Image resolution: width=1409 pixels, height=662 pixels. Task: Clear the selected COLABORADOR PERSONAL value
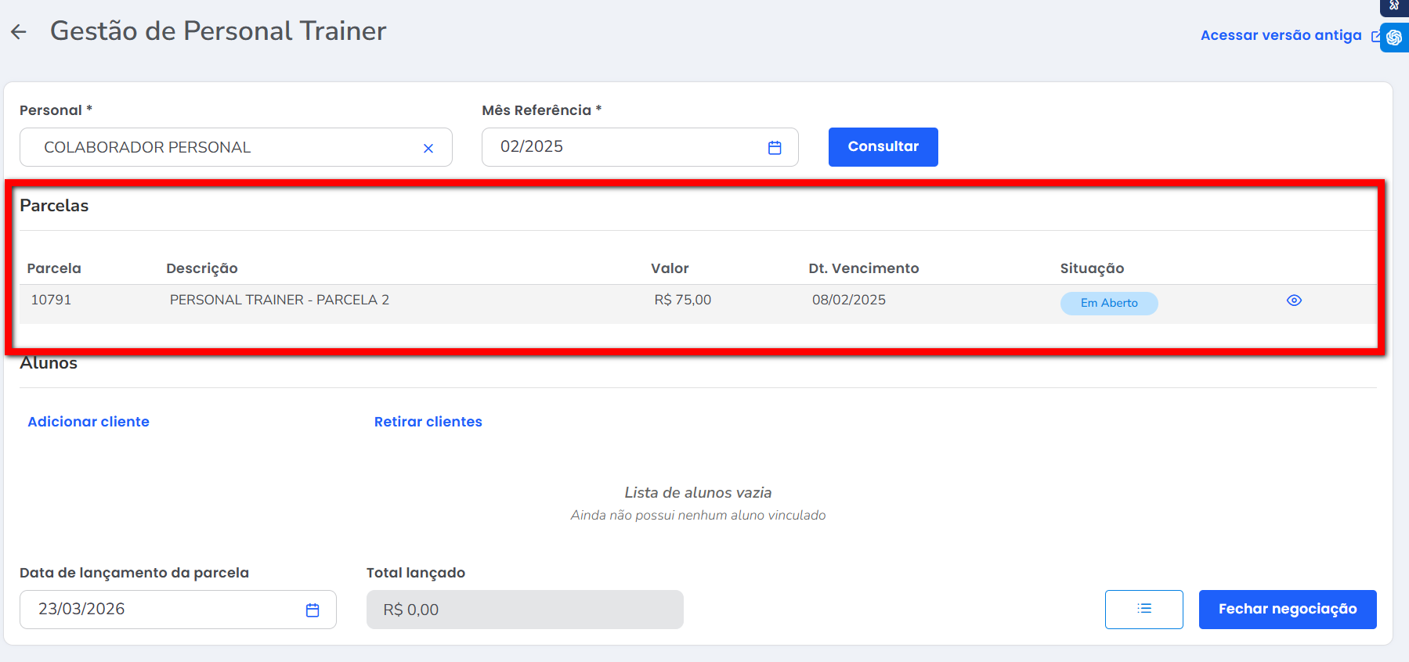point(428,148)
